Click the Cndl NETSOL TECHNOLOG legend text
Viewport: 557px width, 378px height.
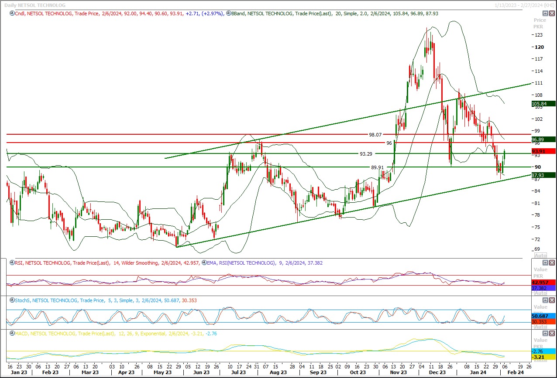tap(44, 14)
